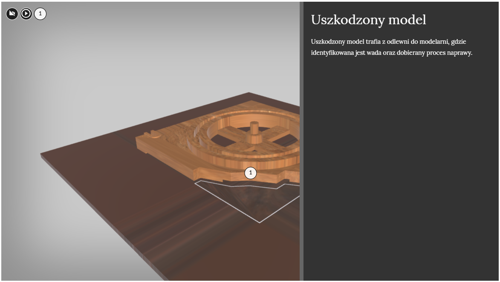
Task: Click the "Uszkodzony model" heading
Action: point(368,20)
